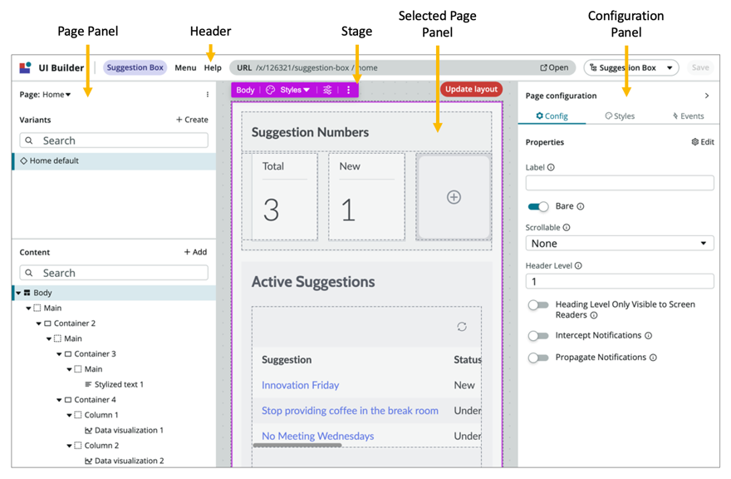Open the Scrollable dropdown set to None
This screenshot has height=479, width=731.
(x=619, y=242)
